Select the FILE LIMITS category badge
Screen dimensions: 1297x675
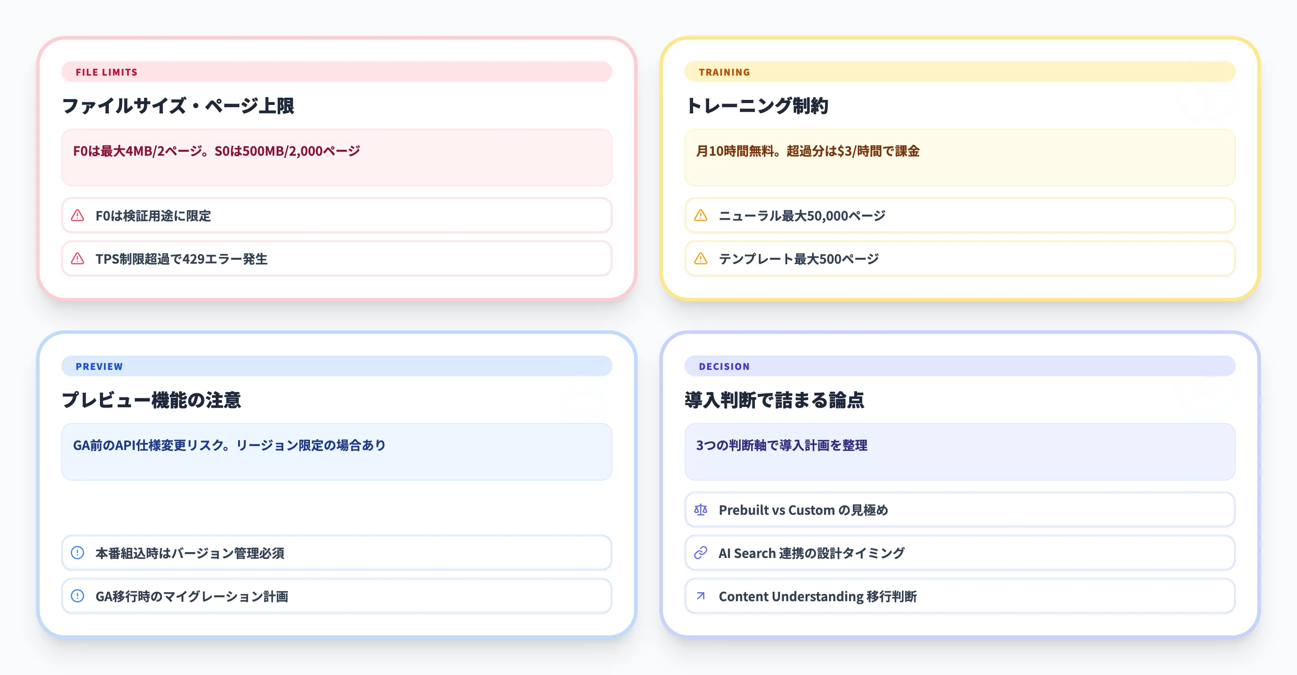106,72
